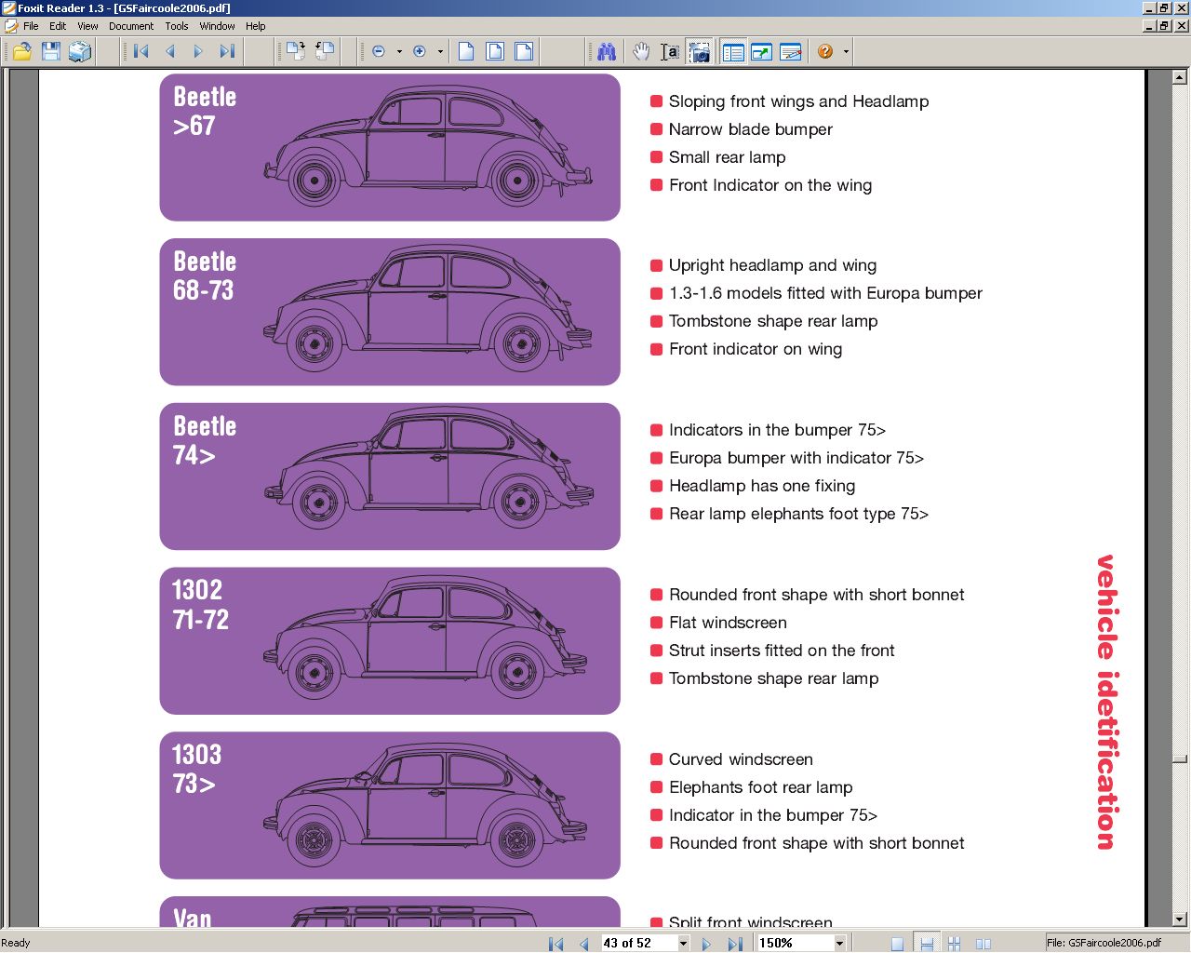
Task: Go to first page in status bar
Action: [x=556, y=944]
